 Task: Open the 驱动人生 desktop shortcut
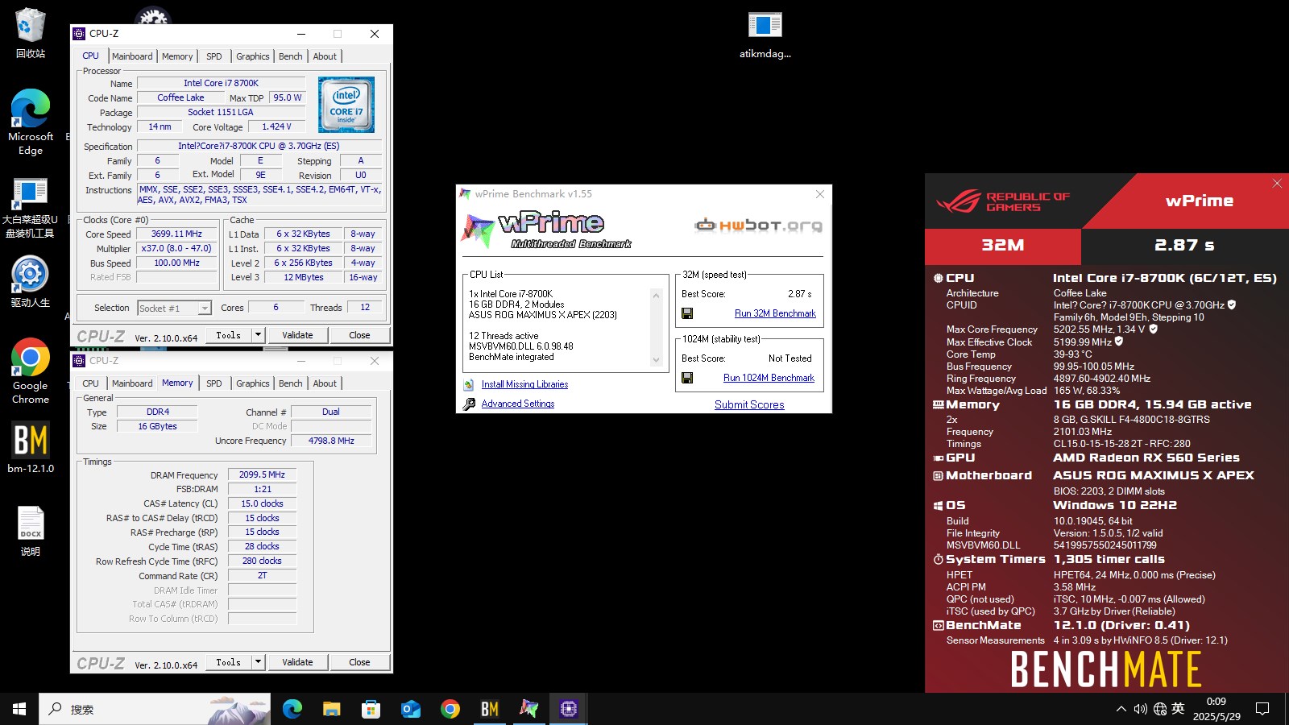[x=30, y=282]
